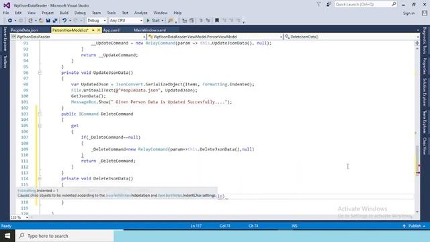Image resolution: width=430 pixels, height=242 pixels.
Task: Open the Build menu
Action: pos(64,13)
